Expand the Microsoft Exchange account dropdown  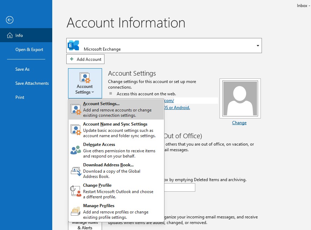258,46
